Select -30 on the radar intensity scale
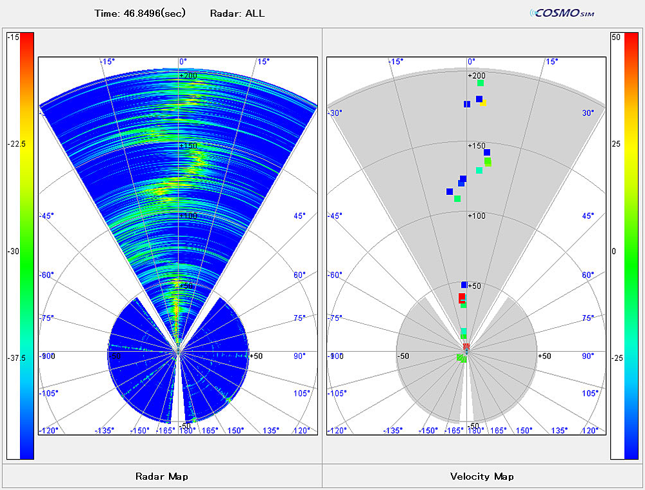The image size is (645, 490). pyautogui.click(x=14, y=251)
